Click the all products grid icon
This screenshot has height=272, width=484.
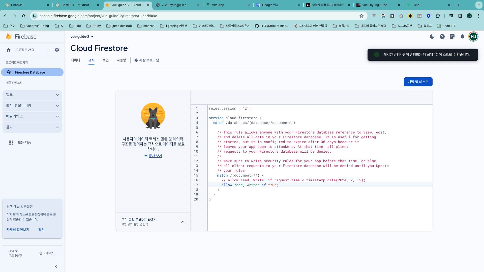11,143
